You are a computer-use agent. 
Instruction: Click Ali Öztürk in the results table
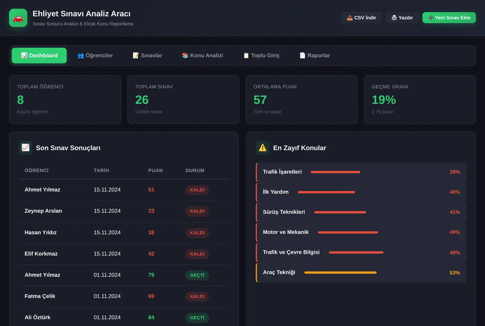[x=38, y=318]
